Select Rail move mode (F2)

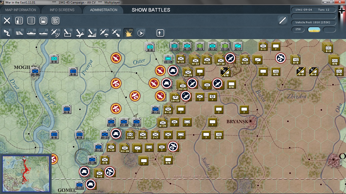[x=19, y=33]
